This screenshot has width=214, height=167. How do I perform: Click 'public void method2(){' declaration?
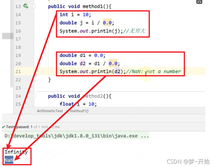[80, 96]
